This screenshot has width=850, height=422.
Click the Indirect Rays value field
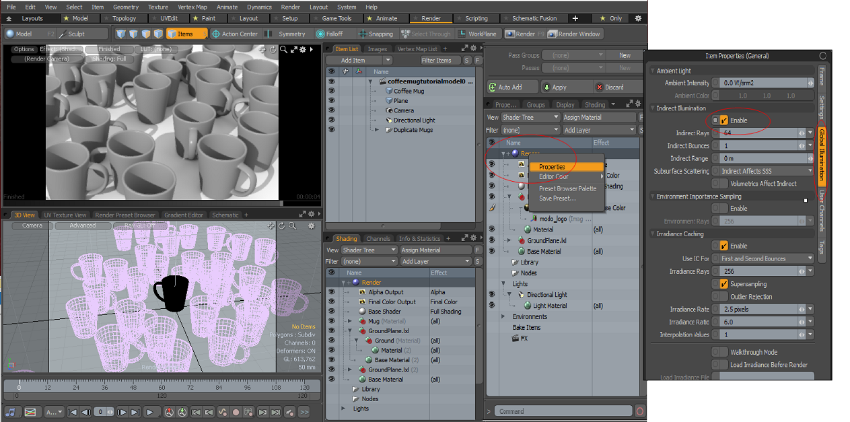point(759,133)
